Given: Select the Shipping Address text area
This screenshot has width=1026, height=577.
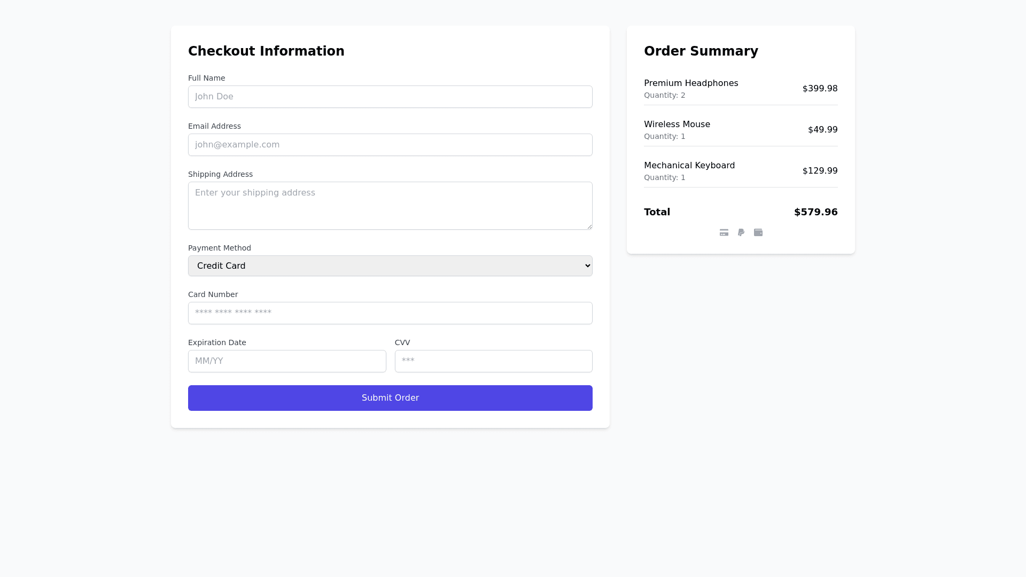Looking at the screenshot, I should pos(390,206).
